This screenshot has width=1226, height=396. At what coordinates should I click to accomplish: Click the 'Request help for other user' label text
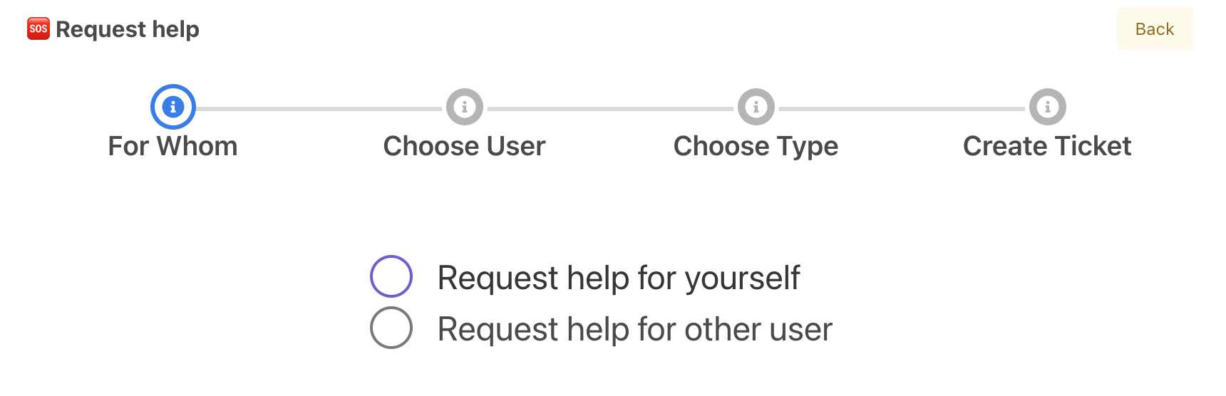pos(634,329)
